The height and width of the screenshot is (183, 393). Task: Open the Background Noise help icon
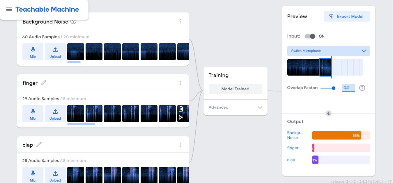click(x=73, y=21)
